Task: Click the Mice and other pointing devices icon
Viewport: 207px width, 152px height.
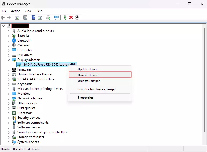Action: point(14,89)
